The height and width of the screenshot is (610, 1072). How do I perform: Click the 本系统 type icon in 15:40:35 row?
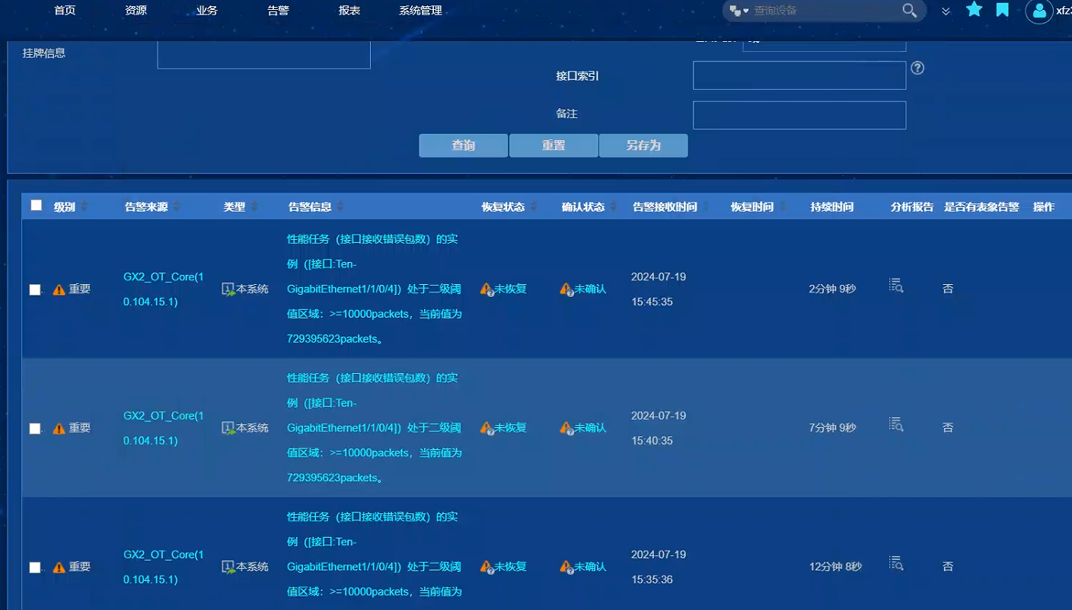pos(228,428)
